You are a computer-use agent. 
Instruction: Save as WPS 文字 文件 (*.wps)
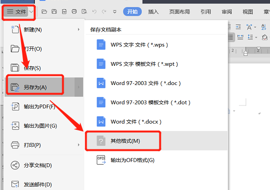pyautogui.click(x=157, y=45)
